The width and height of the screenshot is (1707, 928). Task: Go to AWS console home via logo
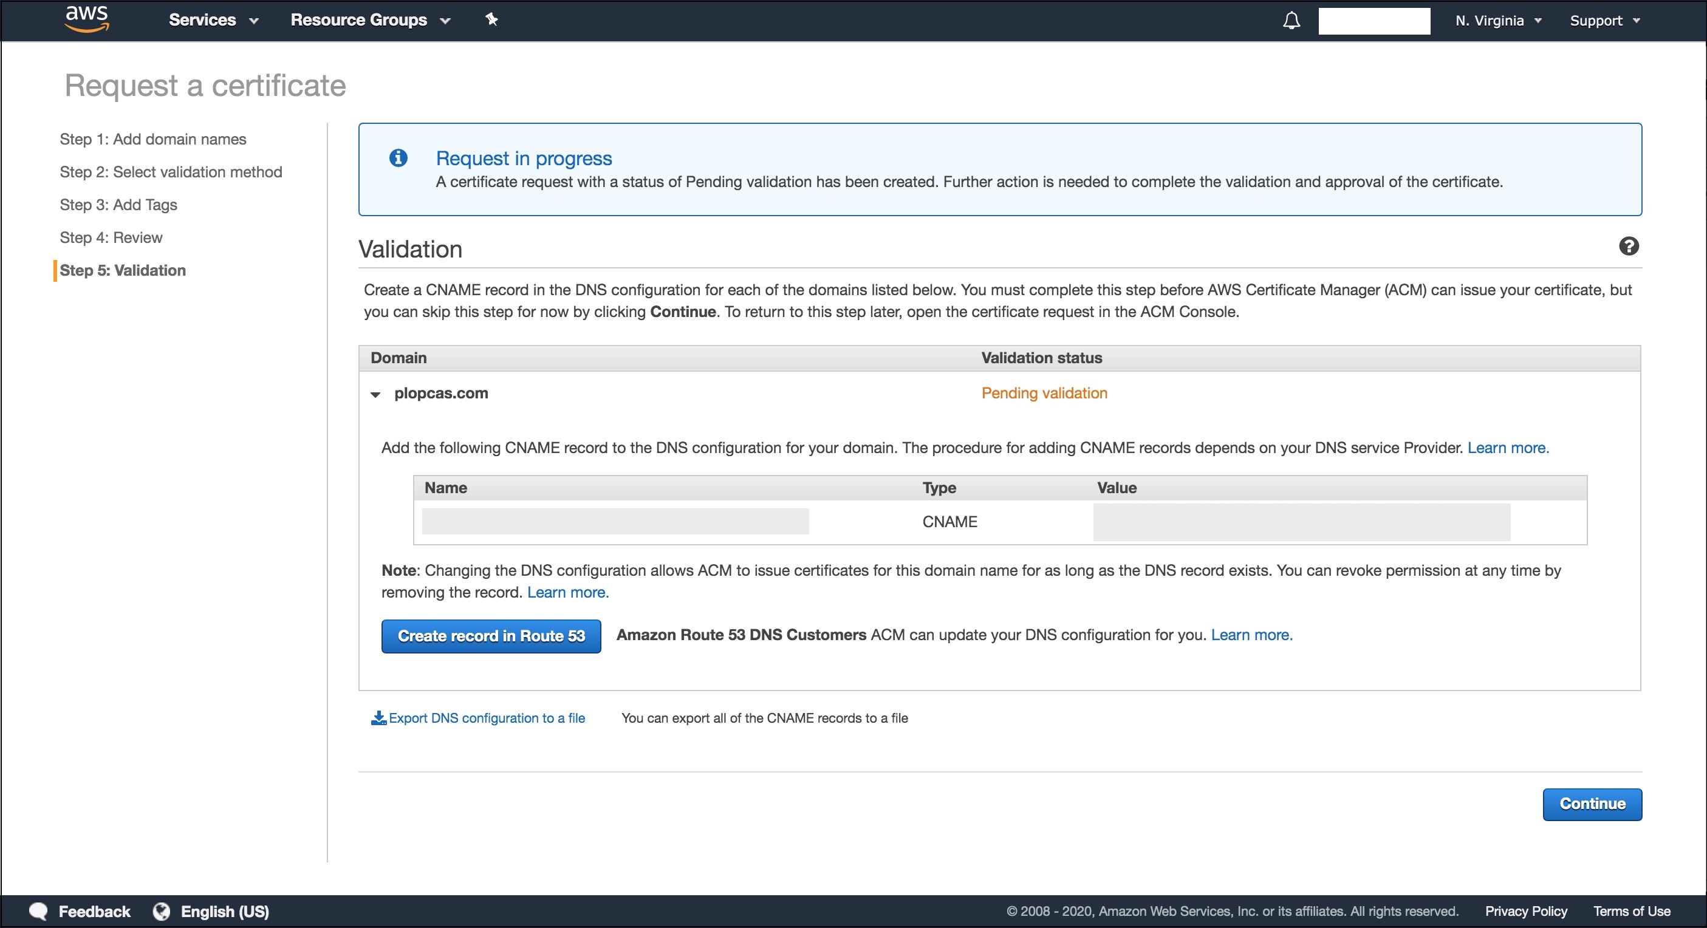87,19
